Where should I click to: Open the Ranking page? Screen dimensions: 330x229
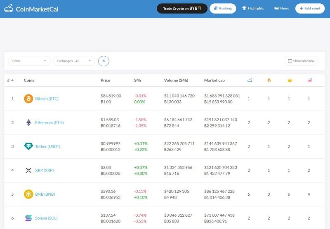(x=223, y=8)
